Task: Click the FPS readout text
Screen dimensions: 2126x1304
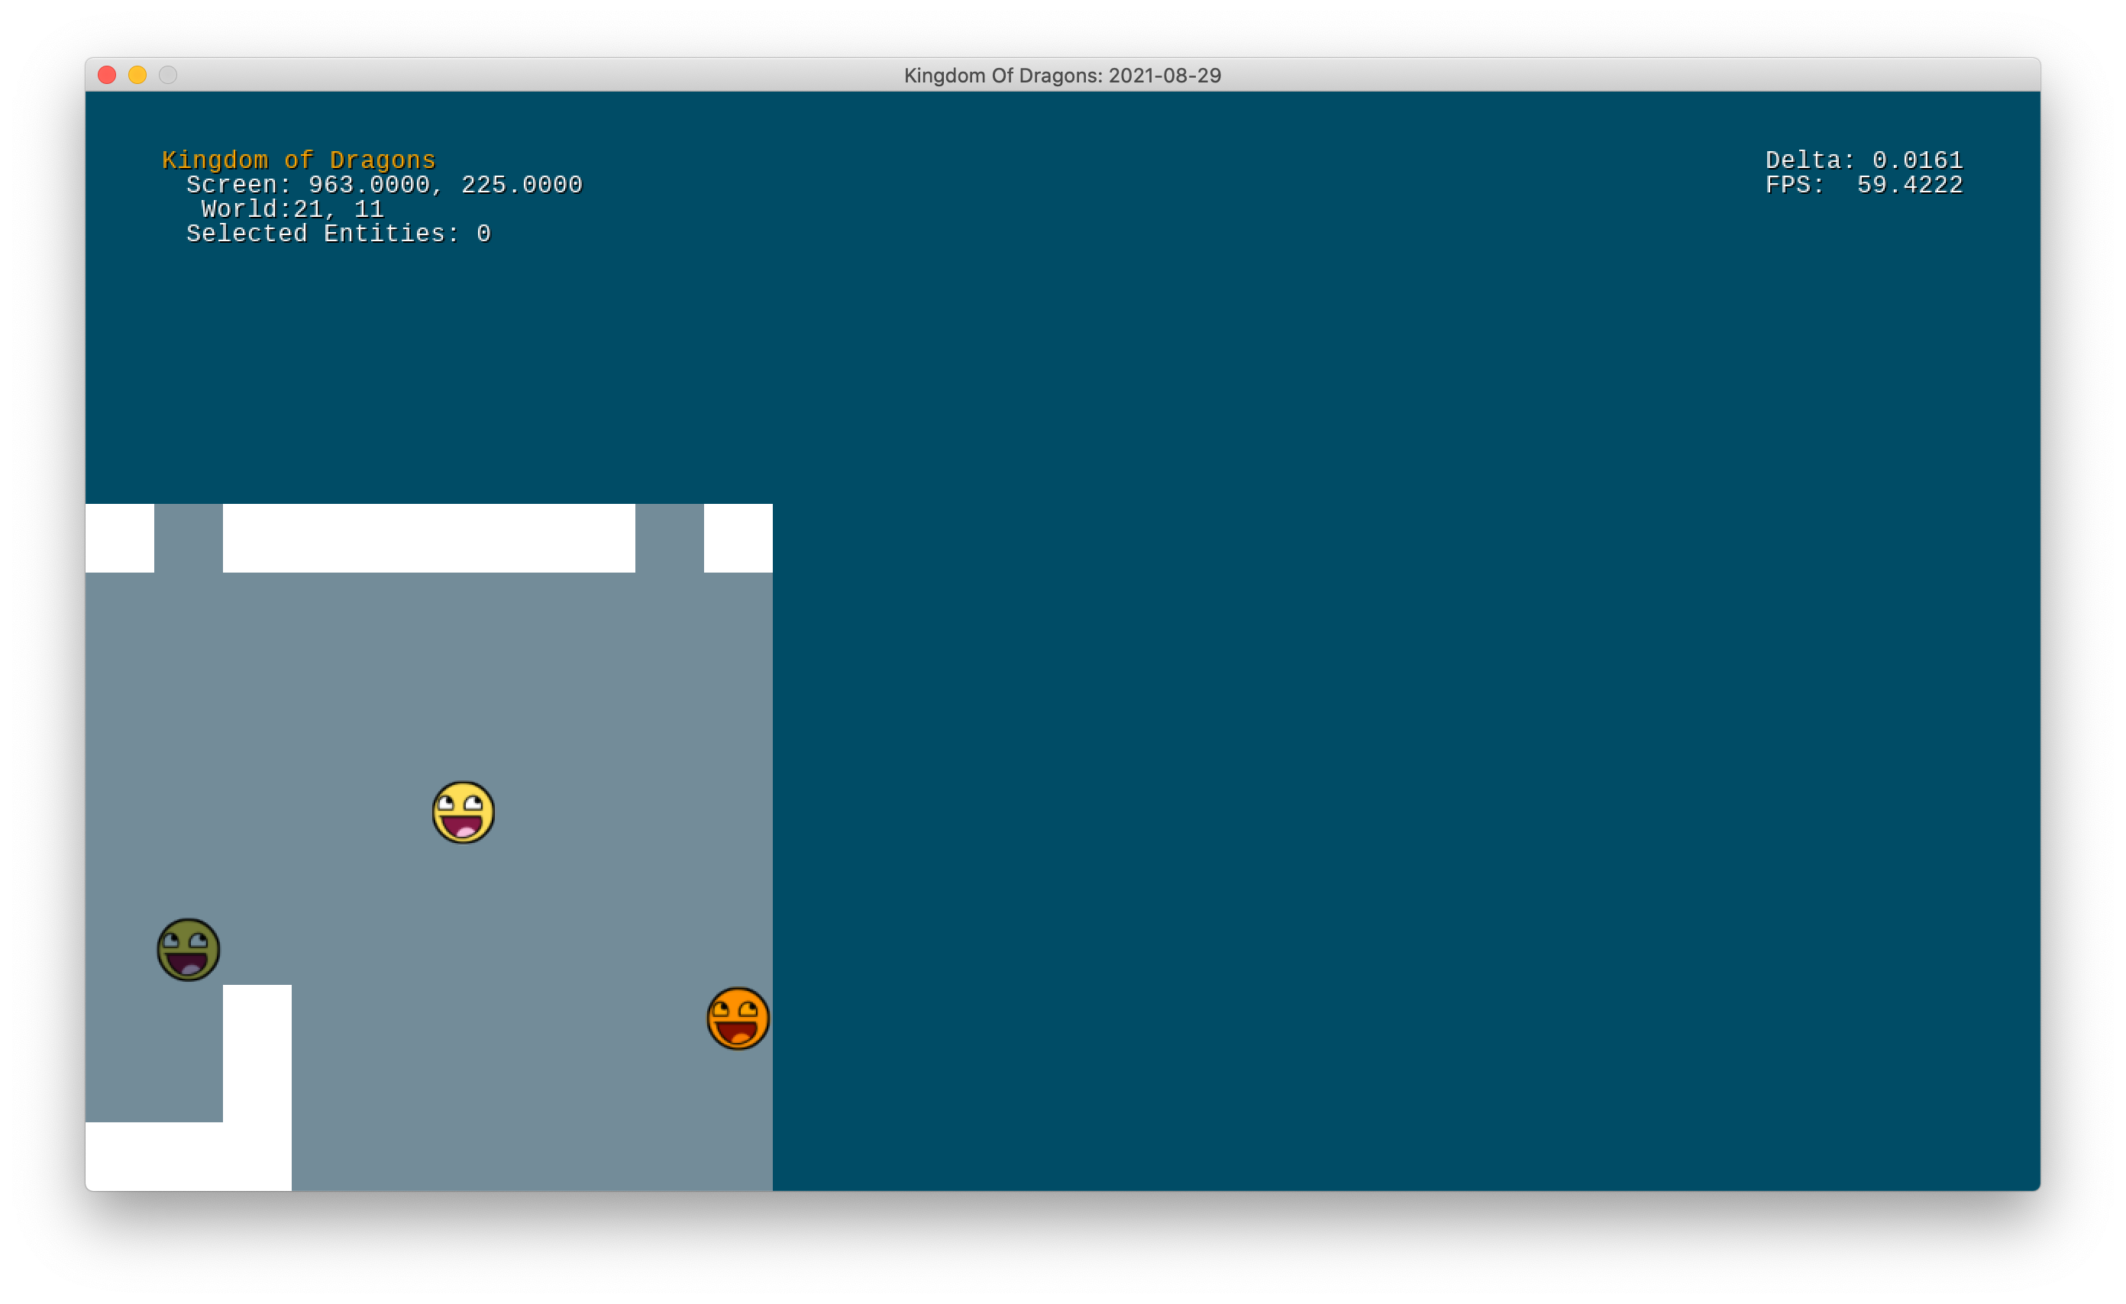Action: (1864, 185)
